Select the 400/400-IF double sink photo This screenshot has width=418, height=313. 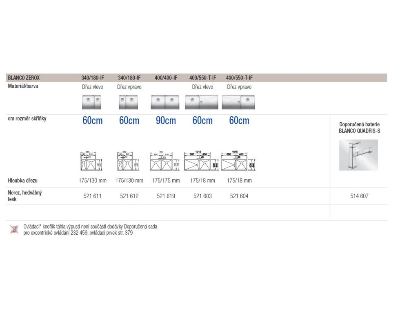pos(165,102)
